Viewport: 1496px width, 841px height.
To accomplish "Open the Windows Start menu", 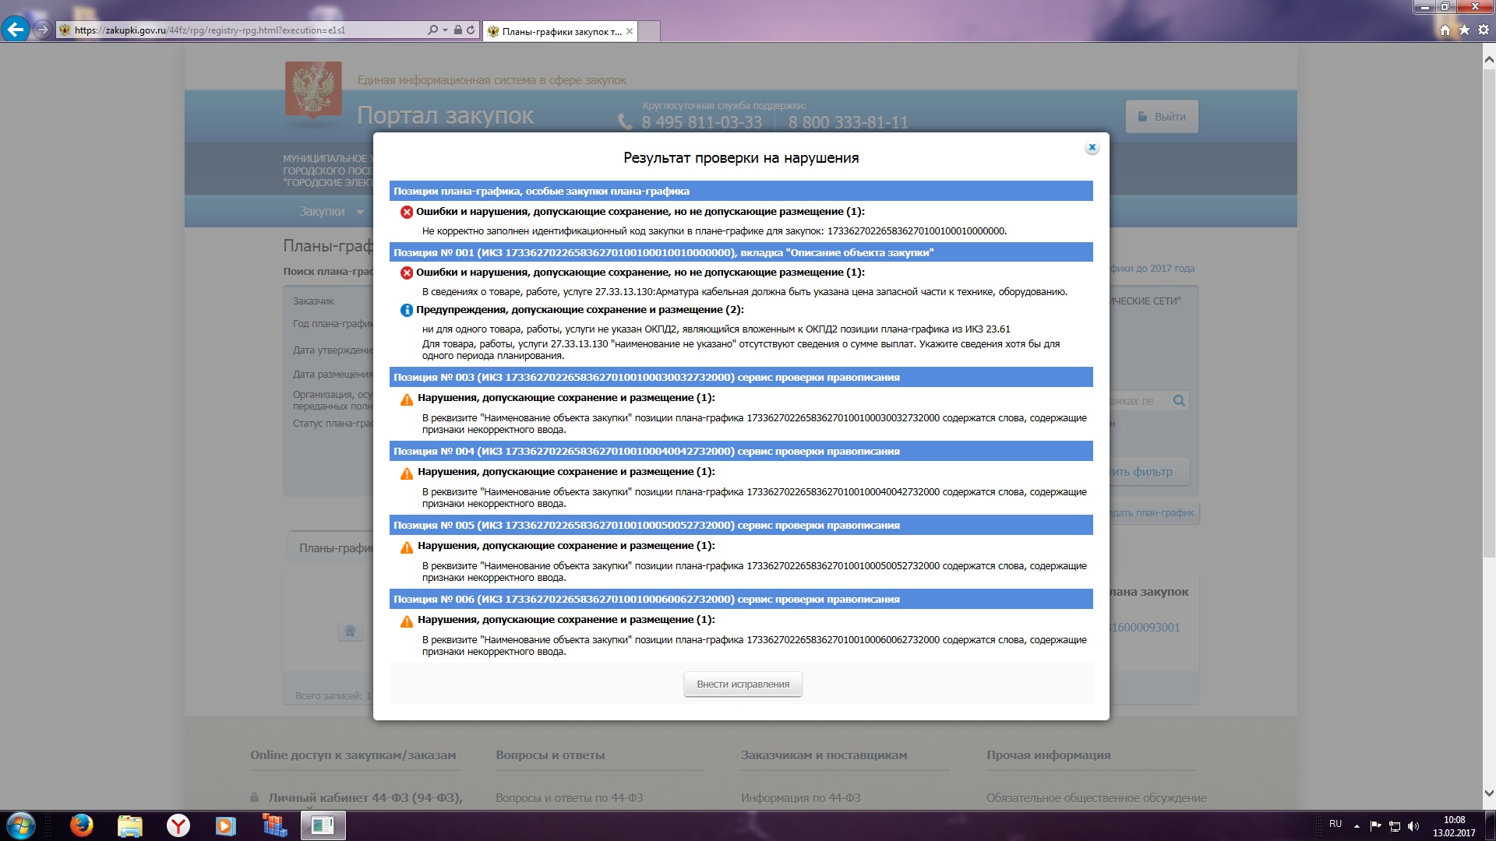I will pos(21,825).
